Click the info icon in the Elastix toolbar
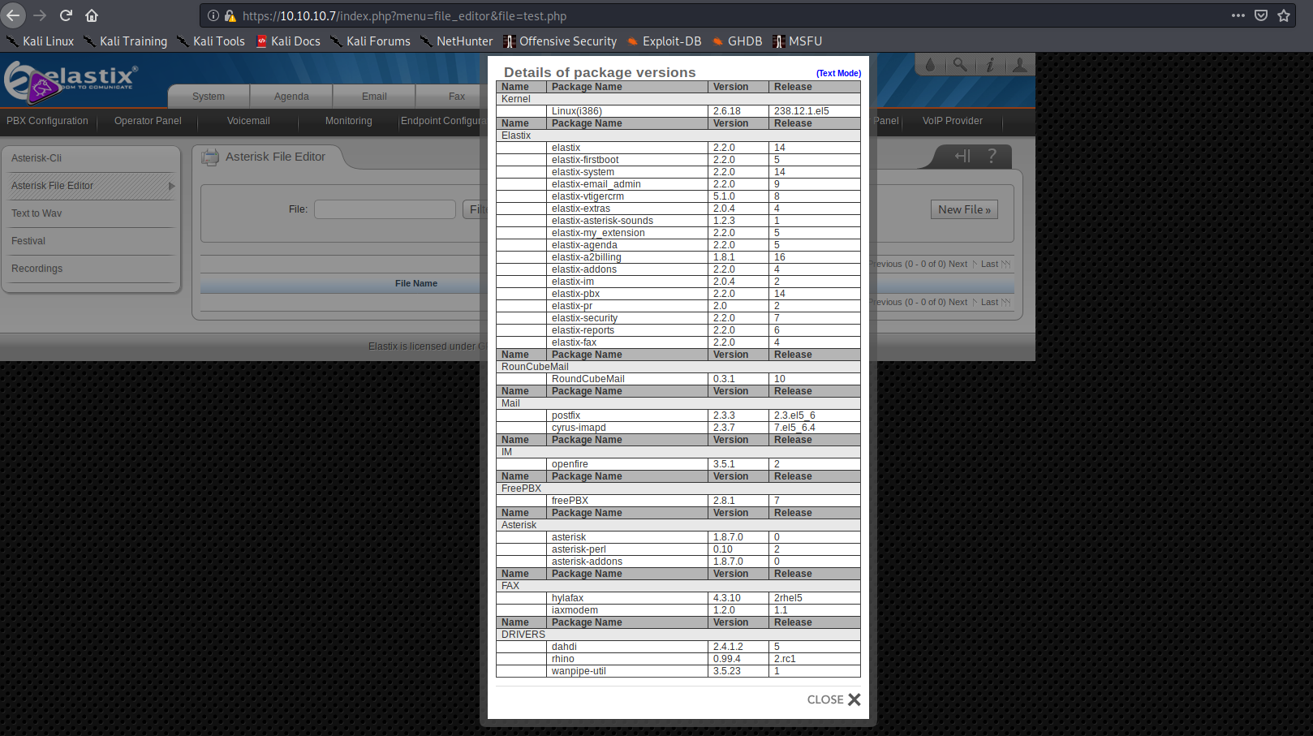The image size is (1313, 736). [x=990, y=64]
